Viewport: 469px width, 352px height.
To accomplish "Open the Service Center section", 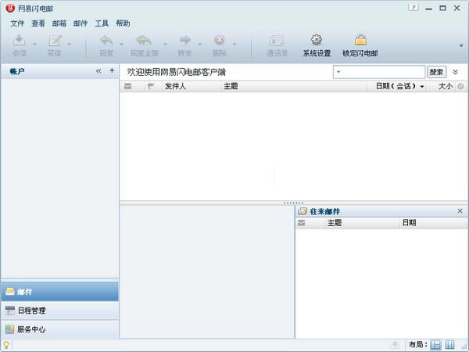I will coord(60,329).
